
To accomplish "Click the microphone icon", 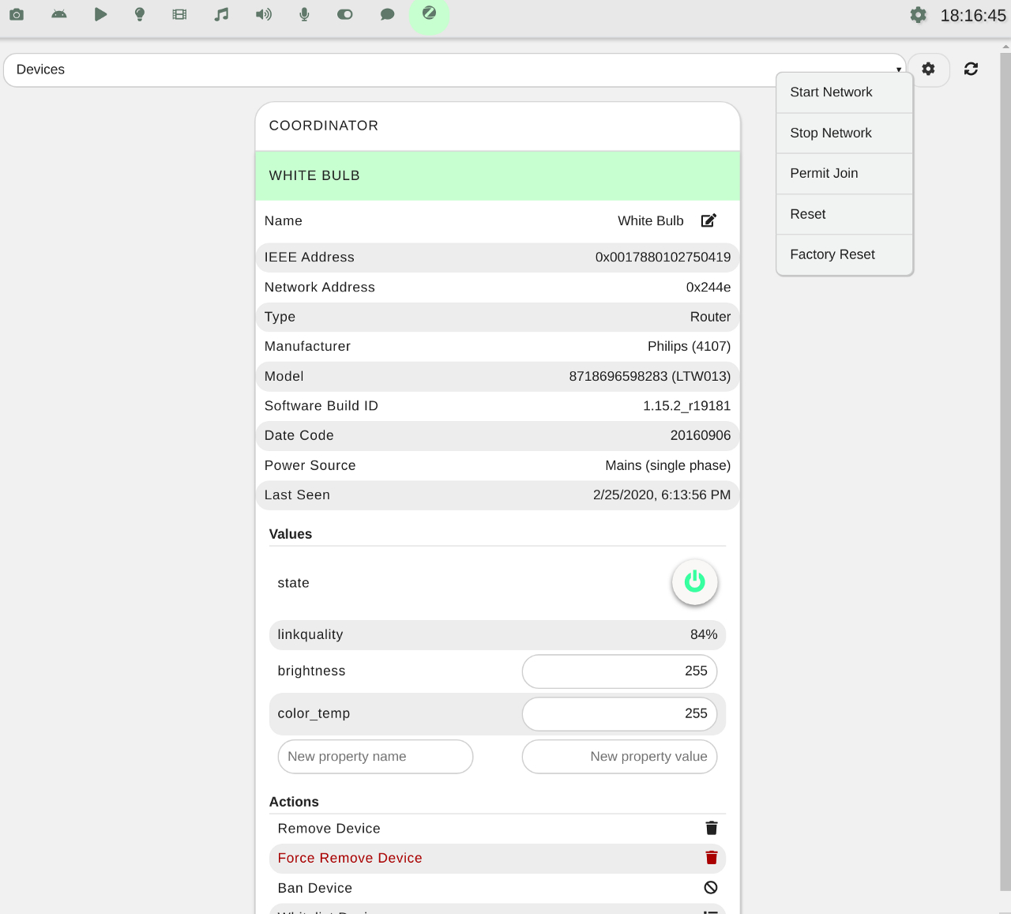I will tap(304, 14).
